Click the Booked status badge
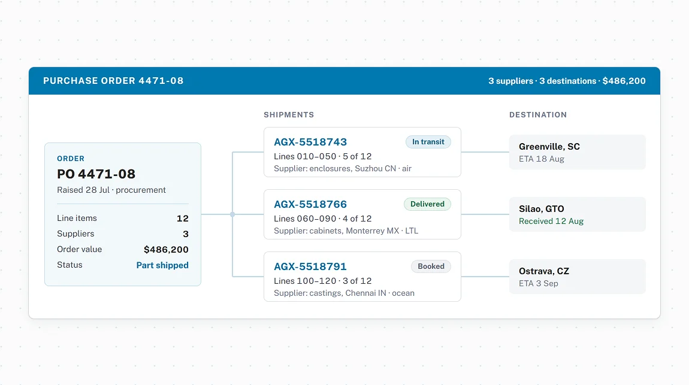Viewport: 689px width, 385px height. pyautogui.click(x=431, y=266)
